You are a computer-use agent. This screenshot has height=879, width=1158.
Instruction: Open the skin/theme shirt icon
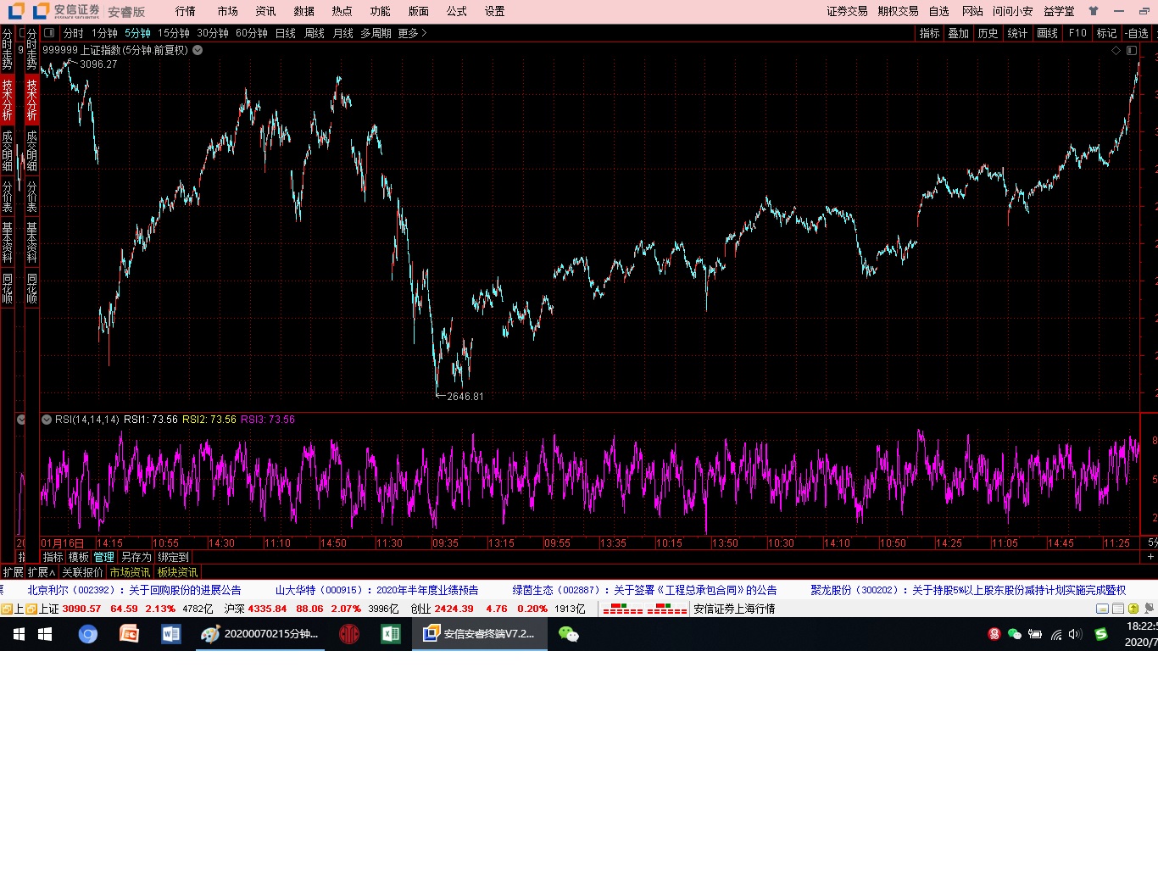tap(1094, 11)
